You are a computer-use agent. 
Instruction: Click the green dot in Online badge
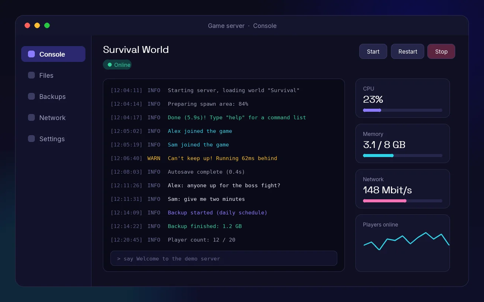[110, 65]
